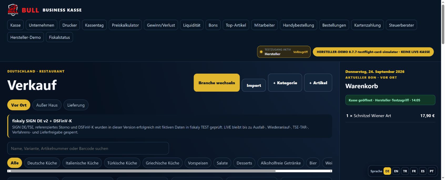
Task: Open Liquidität view
Action: (x=192, y=25)
